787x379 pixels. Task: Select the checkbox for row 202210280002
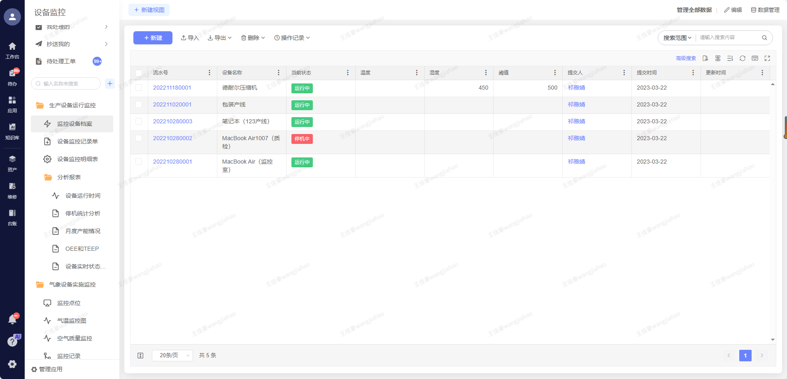(x=139, y=139)
